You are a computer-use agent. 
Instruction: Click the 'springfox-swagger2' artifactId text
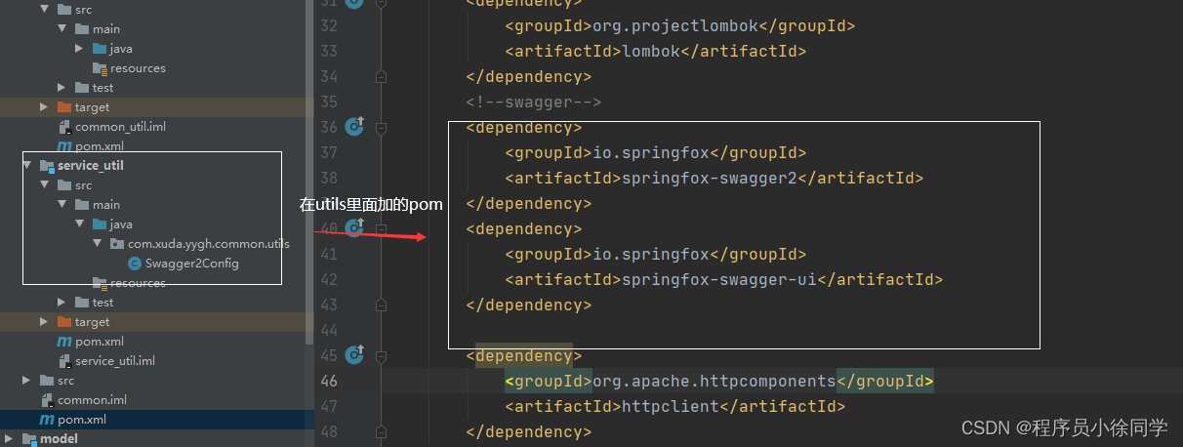tap(710, 178)
